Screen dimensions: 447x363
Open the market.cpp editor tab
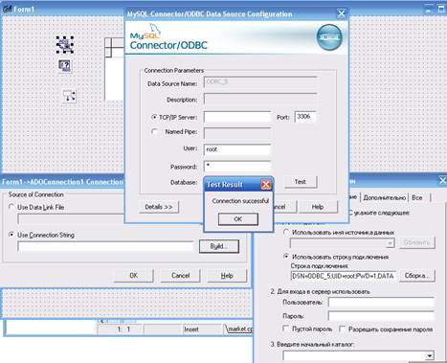239,329
